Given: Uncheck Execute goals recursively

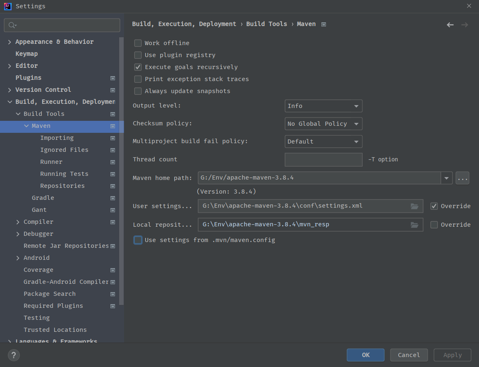Looking at the screenshot, I should click(138, 67).
